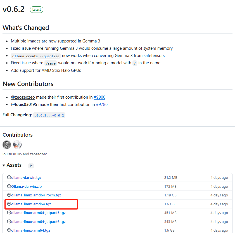
Task: Collapse the Assets section triangle
Action: 4,165
